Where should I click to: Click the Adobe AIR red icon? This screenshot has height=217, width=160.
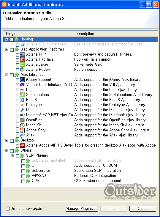22,145
